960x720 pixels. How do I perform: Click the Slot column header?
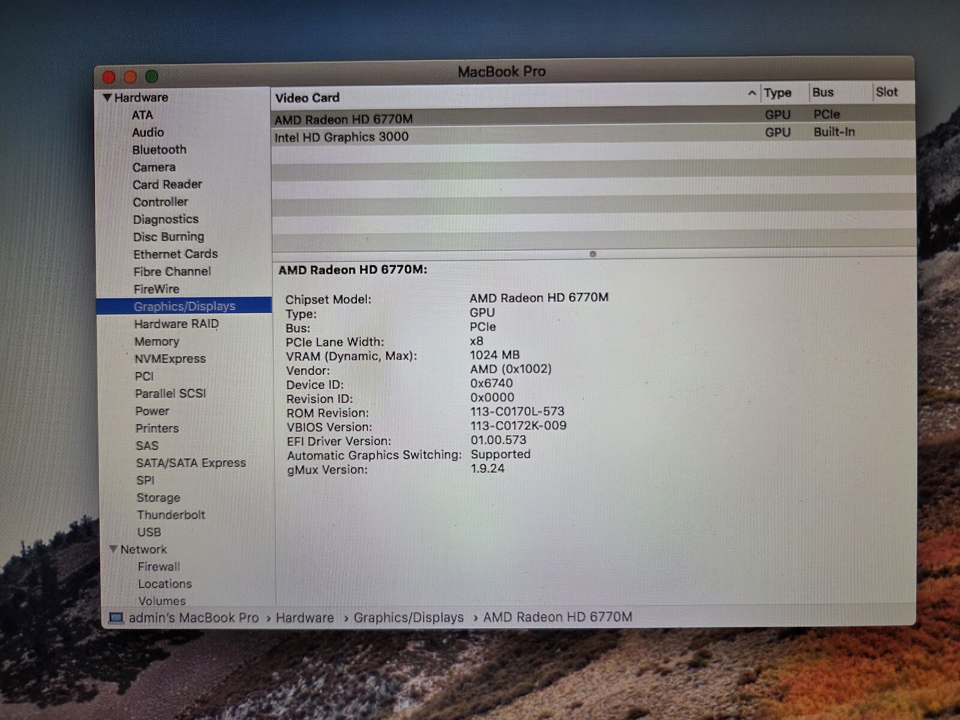(886, 92)
